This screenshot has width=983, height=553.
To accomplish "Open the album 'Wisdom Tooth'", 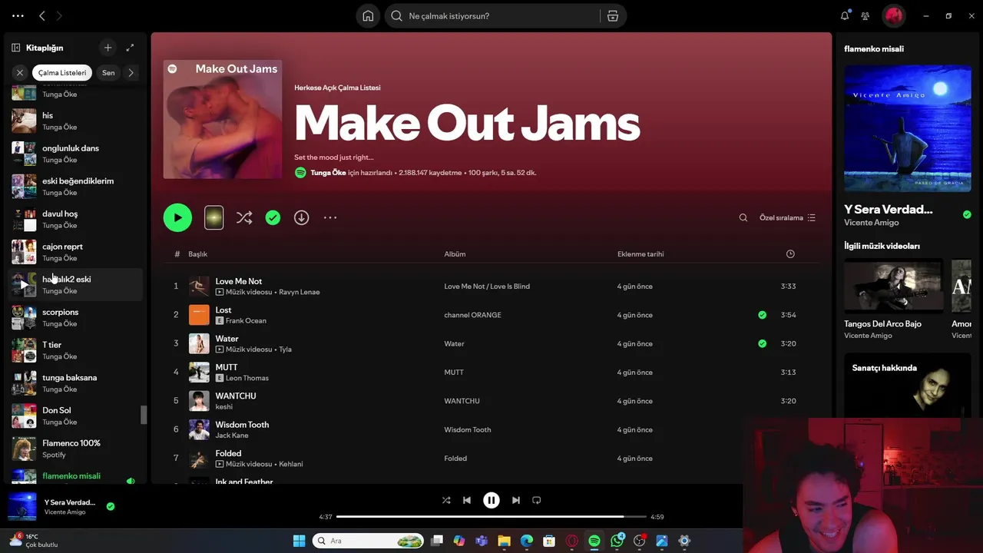I will point(467,429).
